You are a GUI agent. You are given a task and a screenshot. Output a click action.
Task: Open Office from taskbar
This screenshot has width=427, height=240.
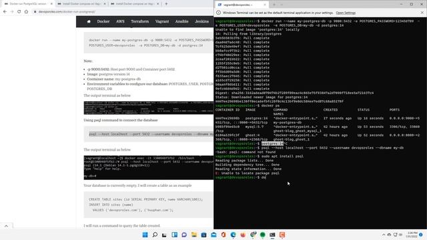pyautogui.click(x=224, y=235)
